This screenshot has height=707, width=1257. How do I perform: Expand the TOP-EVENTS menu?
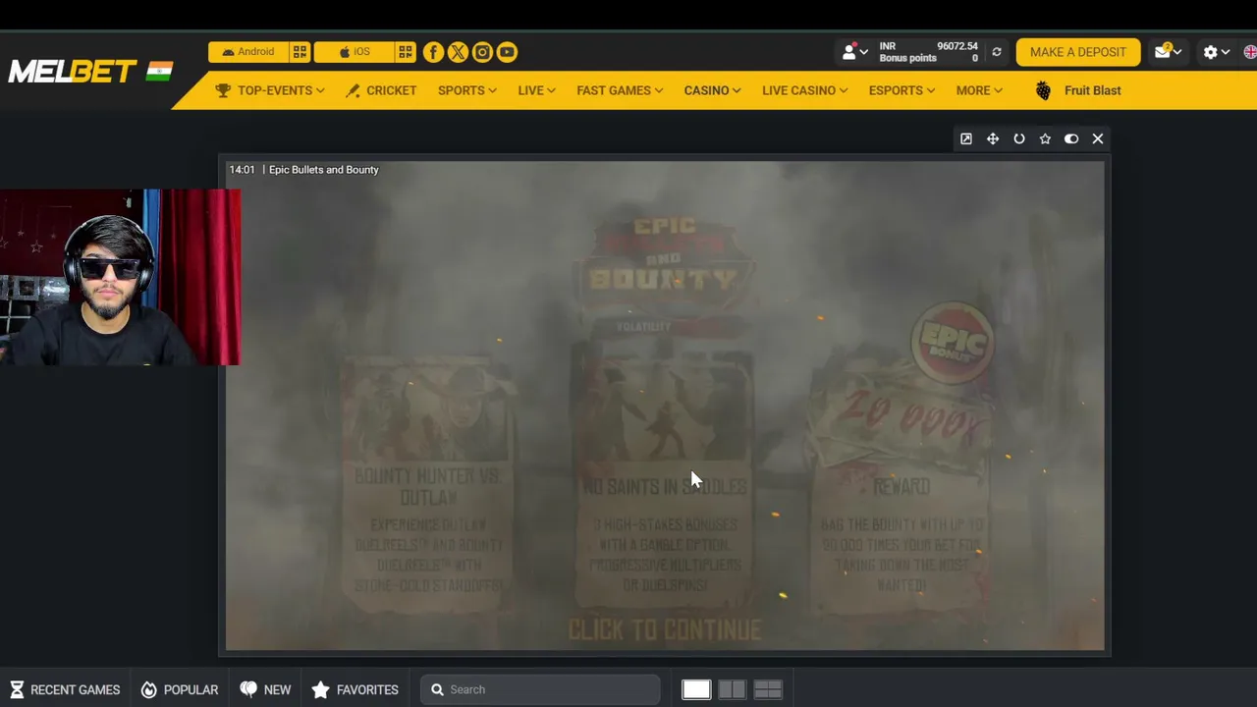(270, 90)
